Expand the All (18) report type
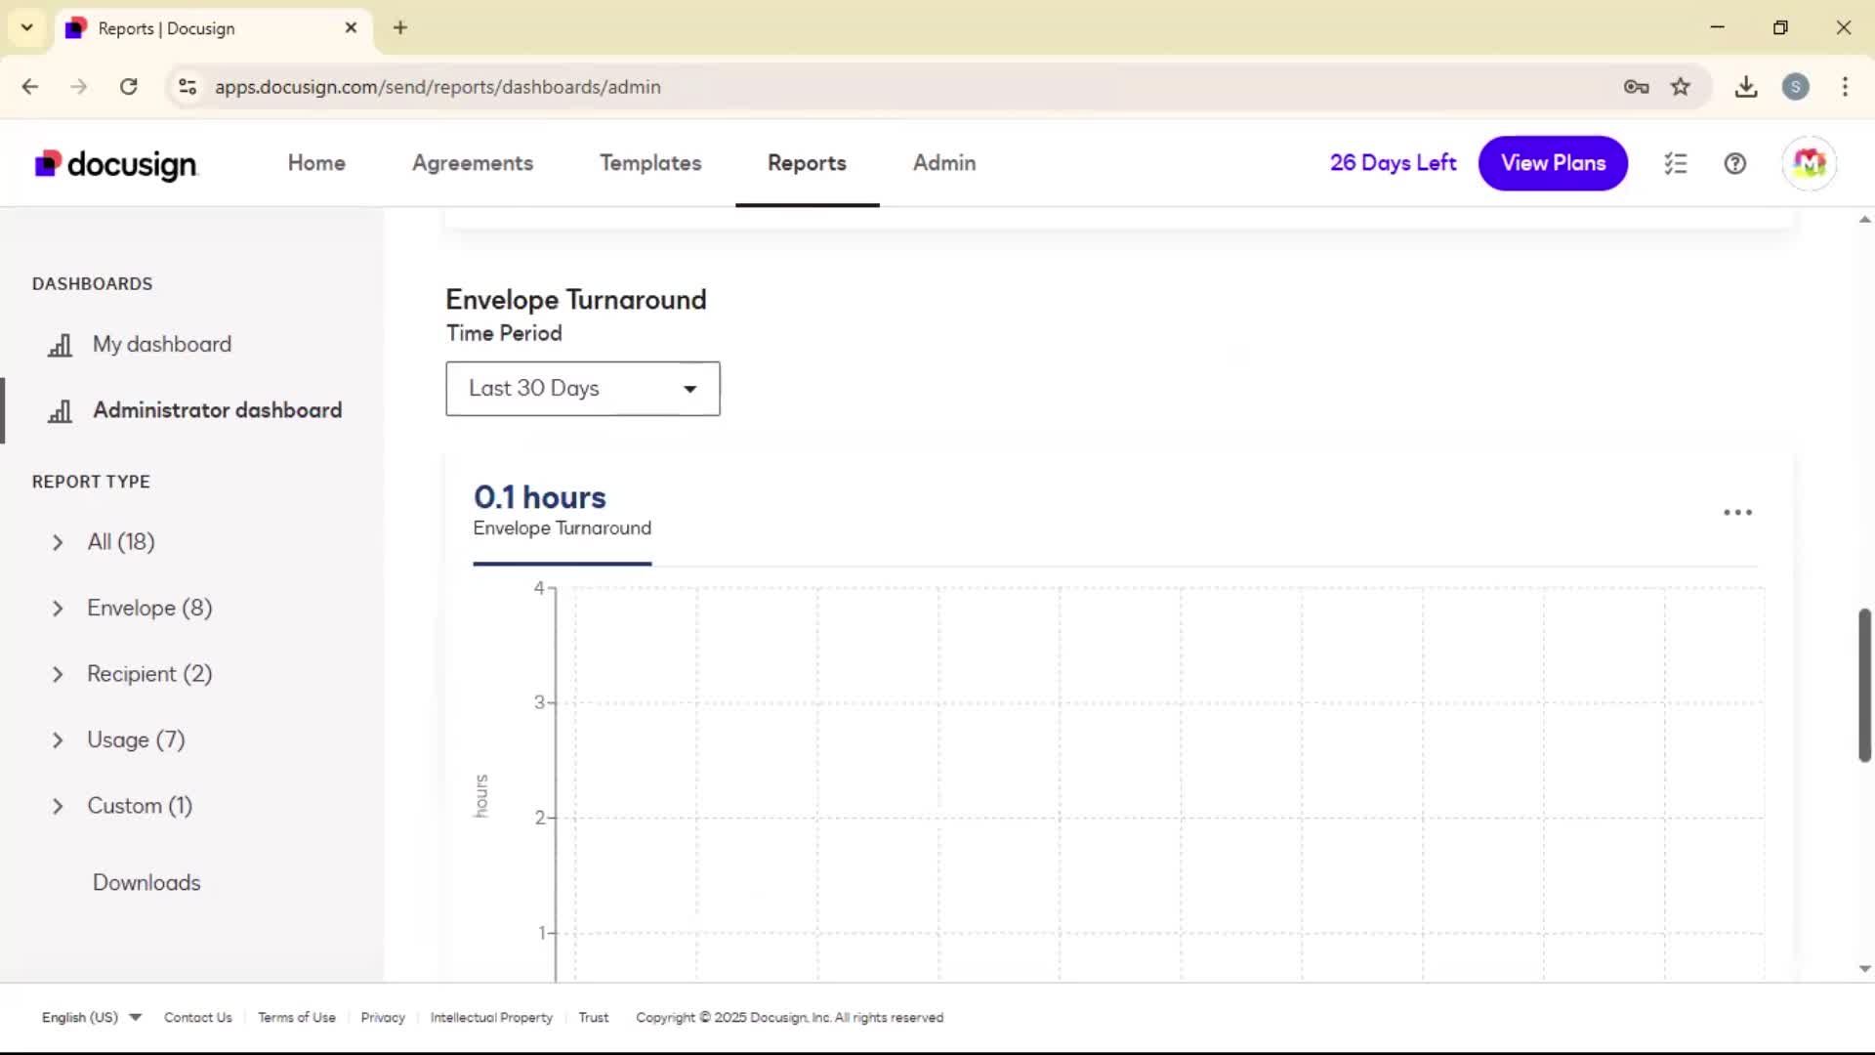This screenshot has width=1875, height=1055. (x=58, y=542)
